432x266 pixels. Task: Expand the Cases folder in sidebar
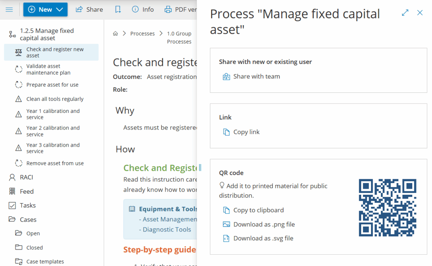[x=28, y=220]
